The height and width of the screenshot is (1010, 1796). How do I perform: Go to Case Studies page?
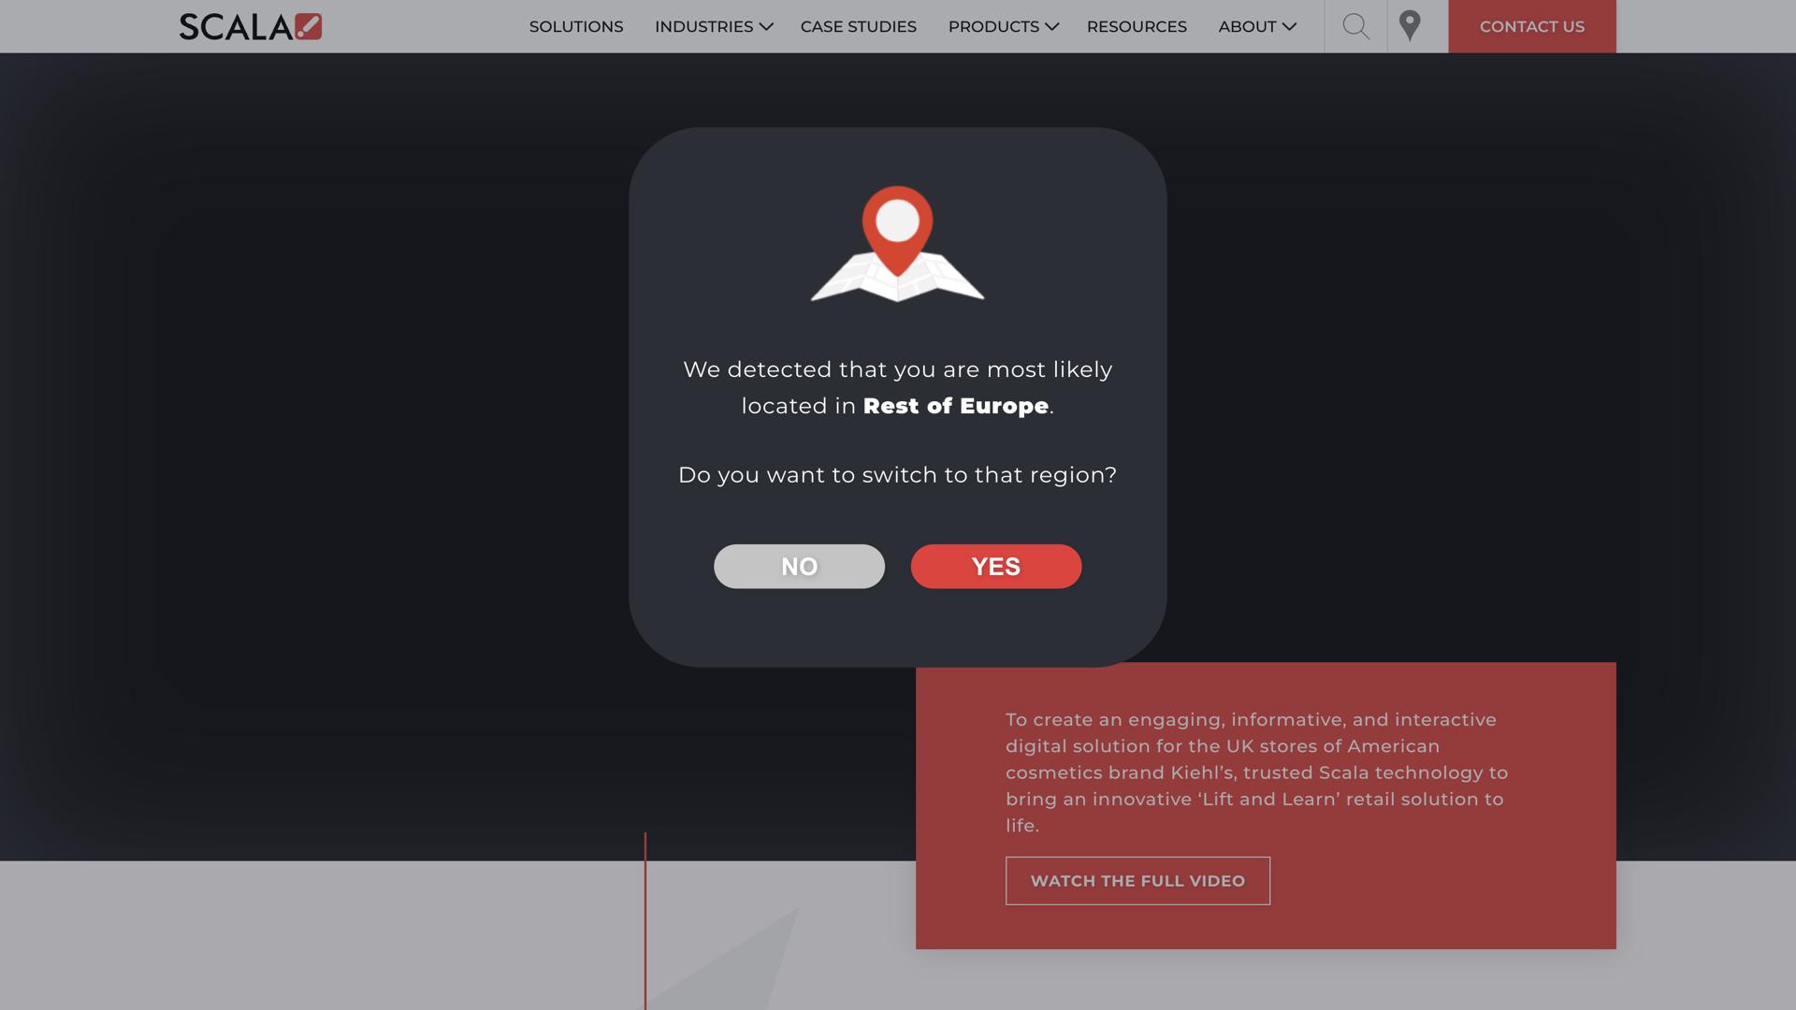858,27
